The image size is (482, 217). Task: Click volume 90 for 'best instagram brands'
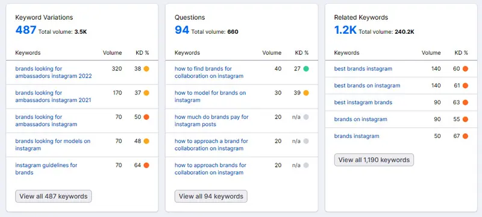coord(437,102)
